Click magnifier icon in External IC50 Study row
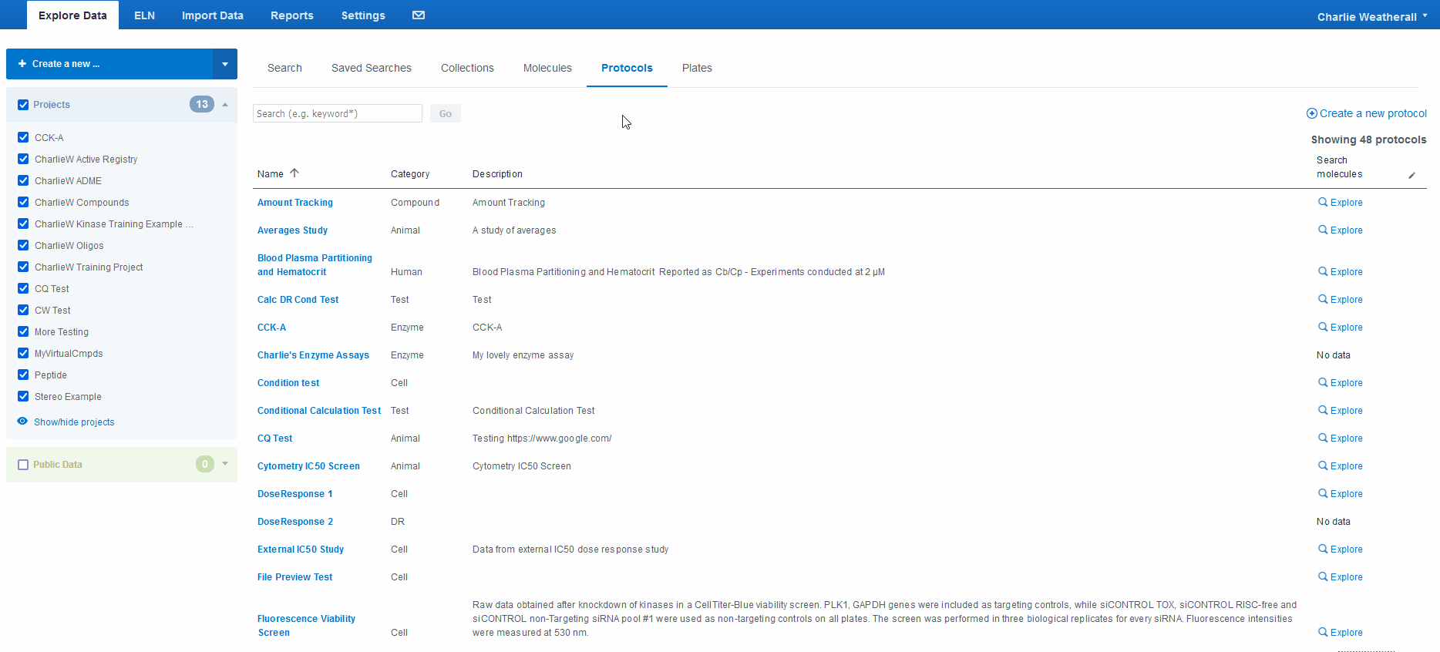The image size is (1440, 652). [x=1323, y=549]
